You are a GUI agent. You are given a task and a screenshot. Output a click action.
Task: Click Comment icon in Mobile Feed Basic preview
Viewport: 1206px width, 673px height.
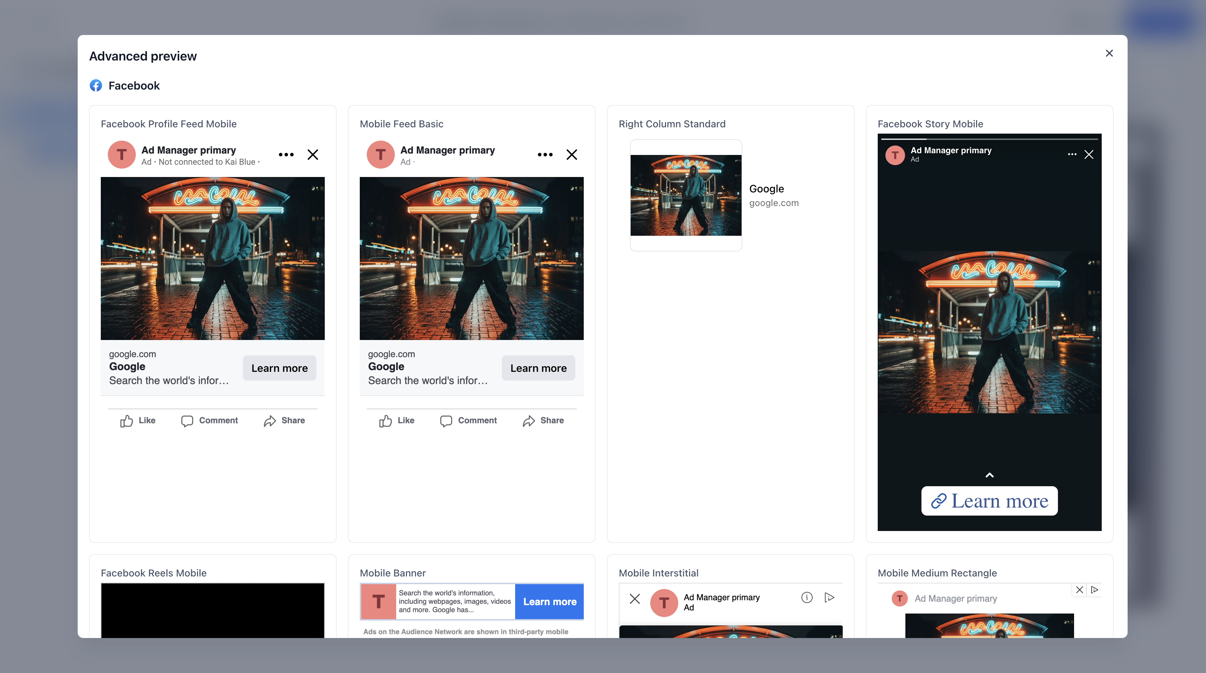446,421
